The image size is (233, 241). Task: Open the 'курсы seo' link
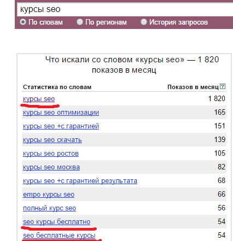click(x=39, y=99)
